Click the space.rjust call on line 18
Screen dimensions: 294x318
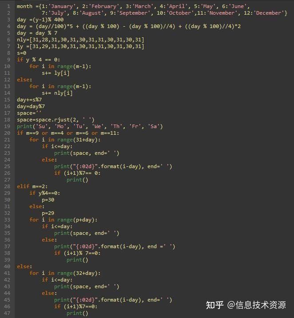(x=56, y=120)
